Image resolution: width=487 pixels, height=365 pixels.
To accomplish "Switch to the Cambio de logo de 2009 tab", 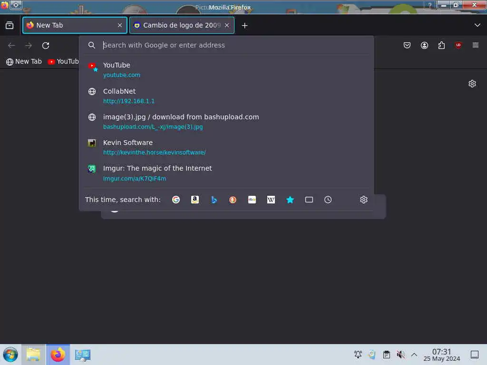I will click(x=182, y=25).
